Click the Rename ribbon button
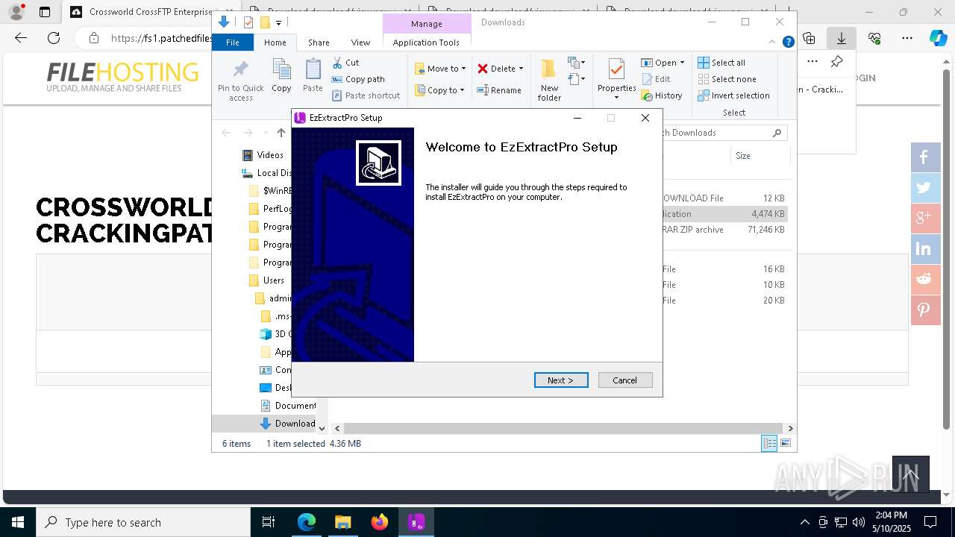The width and height of the screenshot is (955, 537). pos(499,90)
